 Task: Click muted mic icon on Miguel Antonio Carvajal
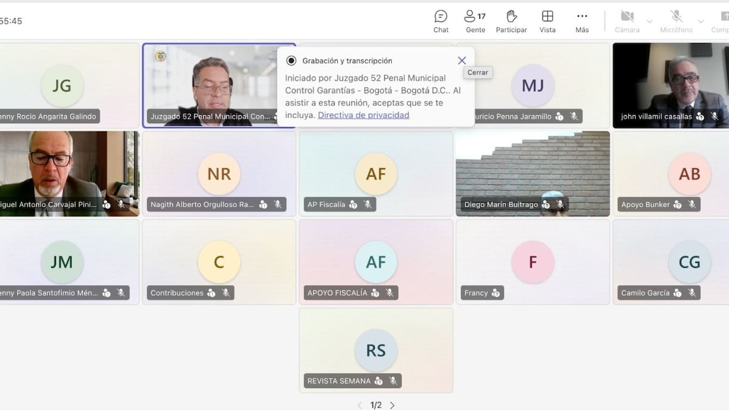[x=121, y=205]
